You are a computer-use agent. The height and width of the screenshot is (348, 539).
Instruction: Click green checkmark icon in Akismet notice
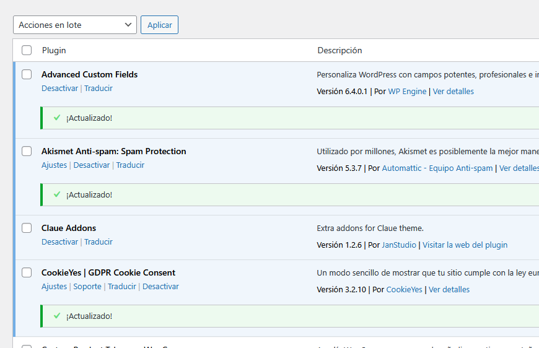tap(57, 194)
